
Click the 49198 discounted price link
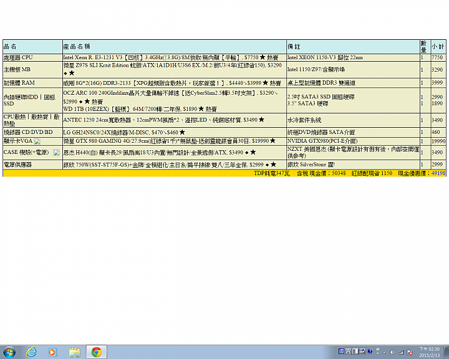click(438, 173)
